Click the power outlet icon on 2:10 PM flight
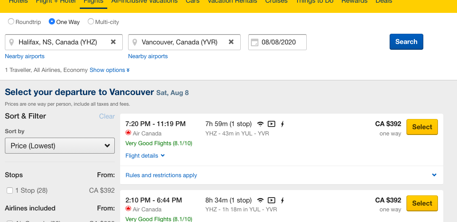Screen dimensions: 457x222 [x=282, y=200]
